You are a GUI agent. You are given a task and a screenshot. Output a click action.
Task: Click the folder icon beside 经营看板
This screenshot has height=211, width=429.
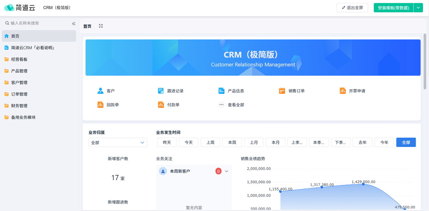pos(6,59)
